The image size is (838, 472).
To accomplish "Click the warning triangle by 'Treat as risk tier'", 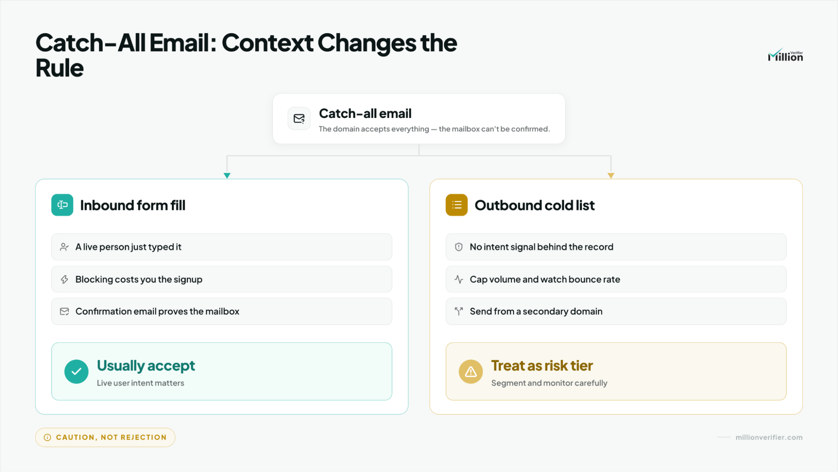I will click(471, 372).
